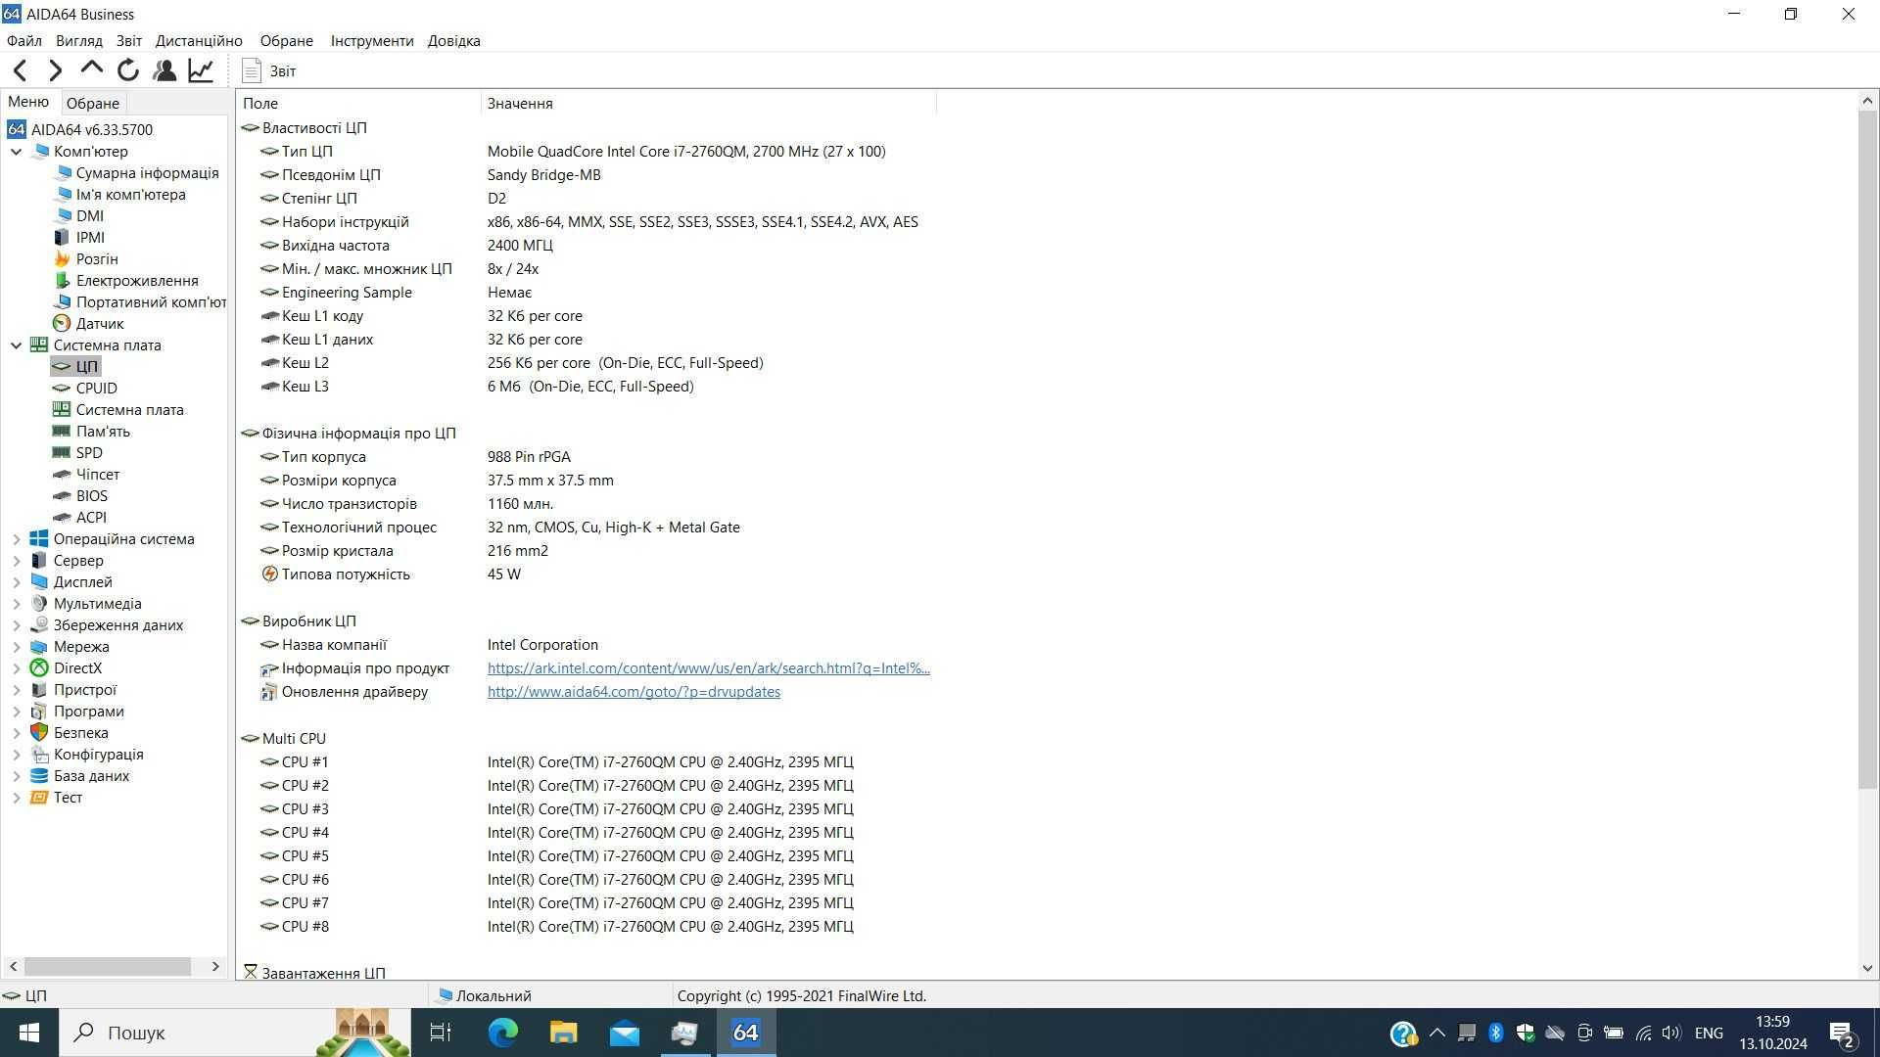Click the Up (parent level) arrow icon
The image size is (1880, 1057).
coord(92,69)
